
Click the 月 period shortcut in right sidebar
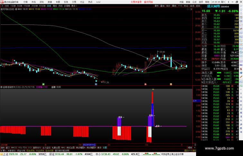click(241, 117)
